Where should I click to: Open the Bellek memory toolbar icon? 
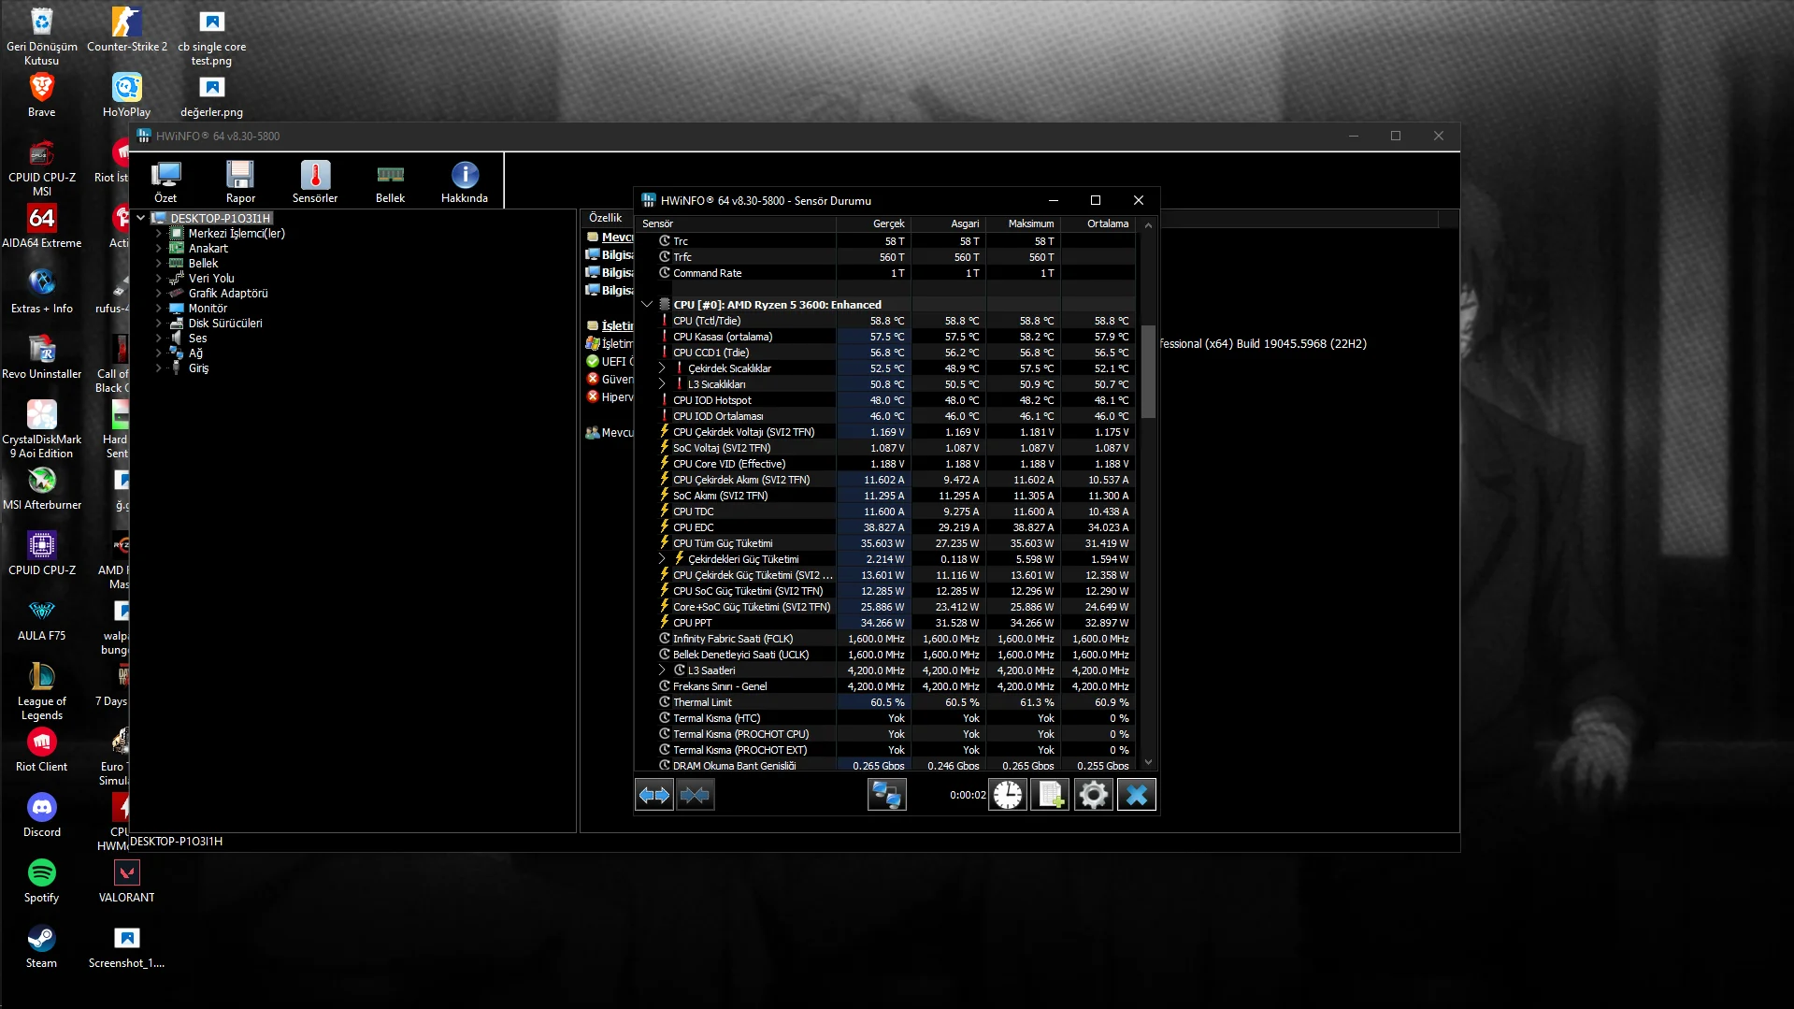click(390, 181)
